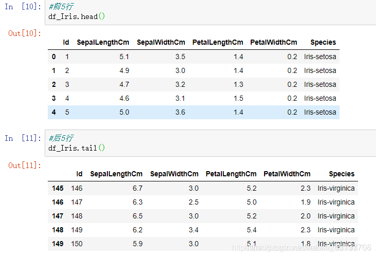This screenshot has width=376, height=257.
Task: Click PetalWidthCm header in tail table
Action: pos(287,174)
